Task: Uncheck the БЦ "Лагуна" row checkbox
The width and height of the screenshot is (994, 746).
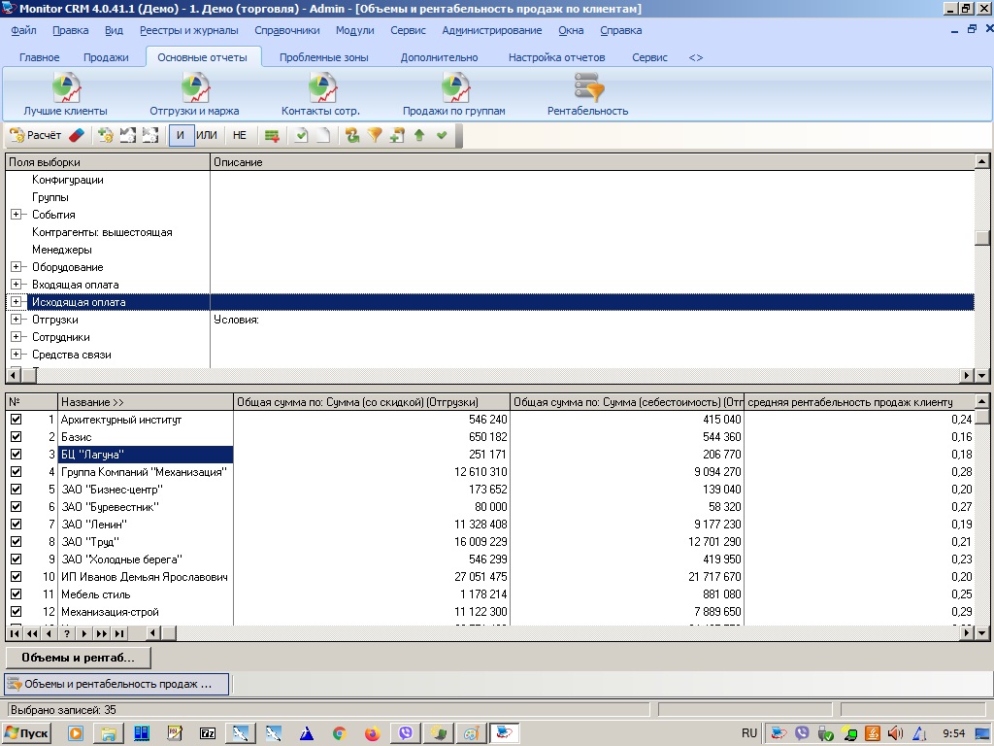Action: [x=16, y=455]
